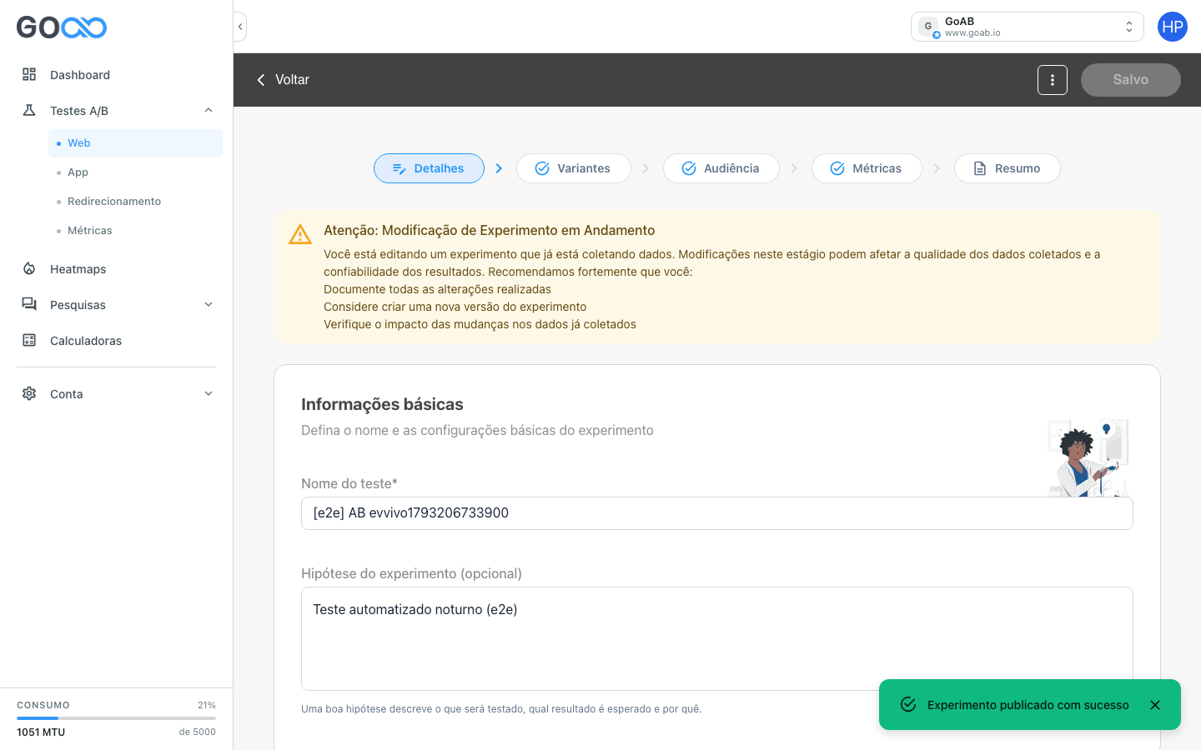This screenshot has height=750, width=1201.
Task: Click the Resumo step button
Action: (1008, 168)
